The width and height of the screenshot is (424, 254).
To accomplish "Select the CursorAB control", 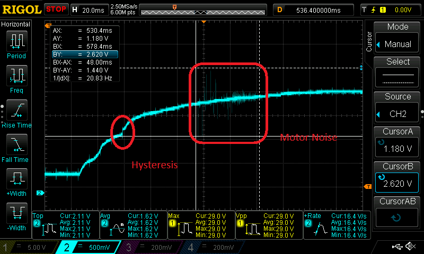I will pos(397,217).
